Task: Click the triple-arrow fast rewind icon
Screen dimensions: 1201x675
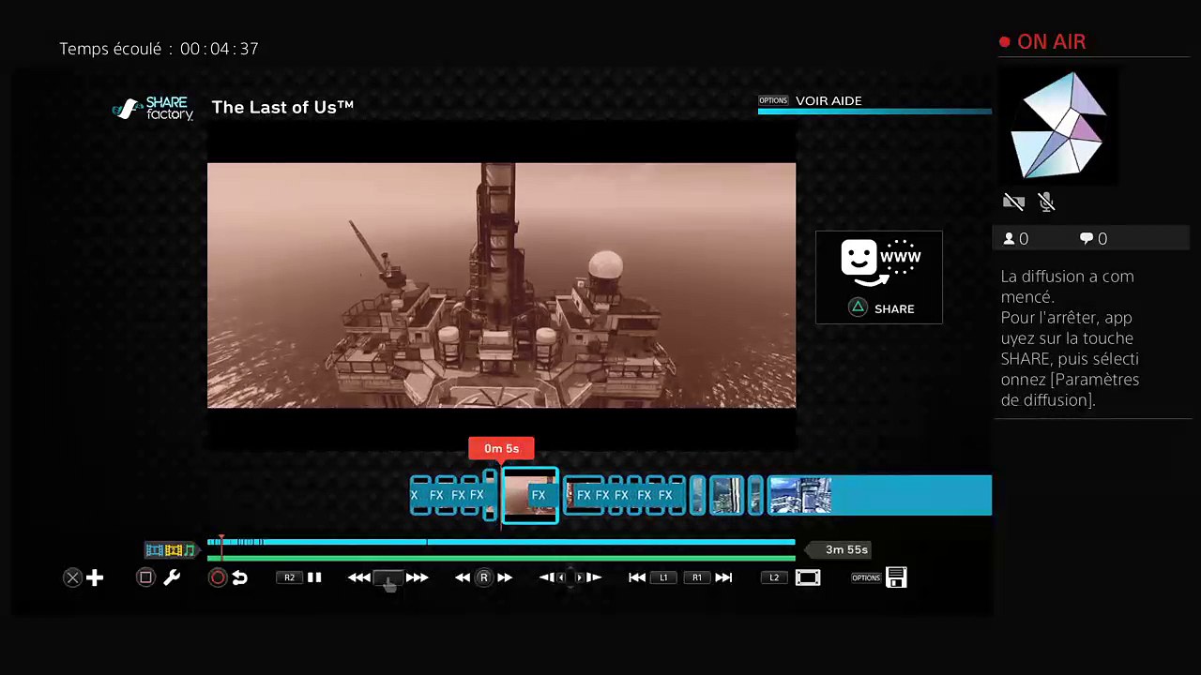Action: [x=359, y=577]
